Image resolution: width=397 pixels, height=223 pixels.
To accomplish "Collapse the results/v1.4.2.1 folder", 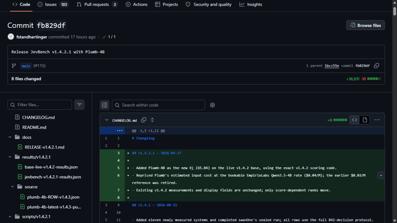I will click(10, 157).
